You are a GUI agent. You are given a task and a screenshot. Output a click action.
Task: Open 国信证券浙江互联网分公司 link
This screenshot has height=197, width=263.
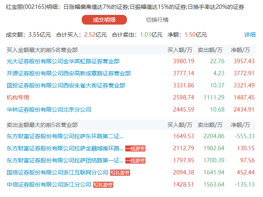click(57, 172)
